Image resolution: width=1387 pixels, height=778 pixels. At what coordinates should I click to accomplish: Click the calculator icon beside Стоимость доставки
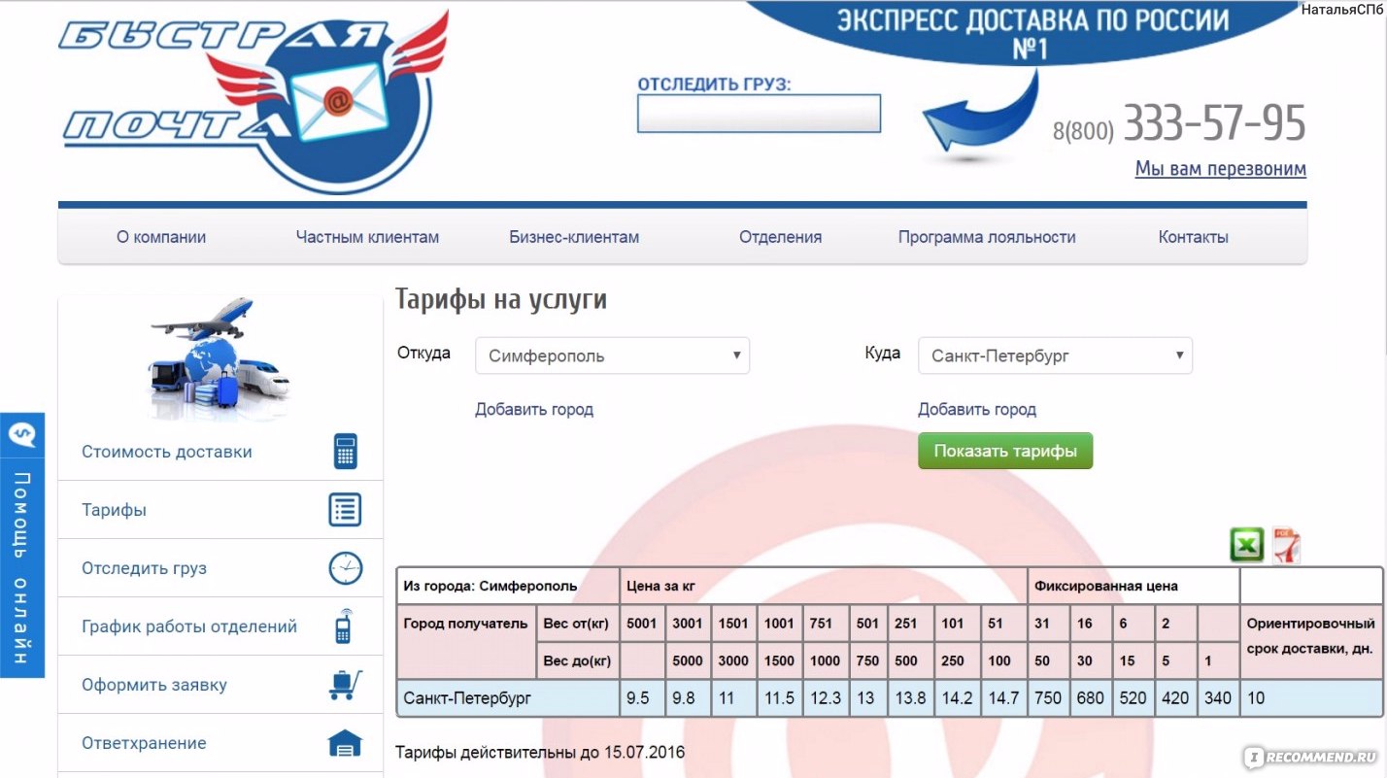click(x=346, y=452)
